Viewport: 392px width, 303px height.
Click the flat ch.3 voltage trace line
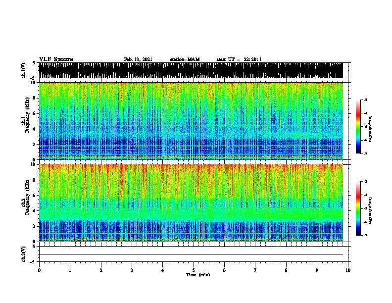click(191, 254)
